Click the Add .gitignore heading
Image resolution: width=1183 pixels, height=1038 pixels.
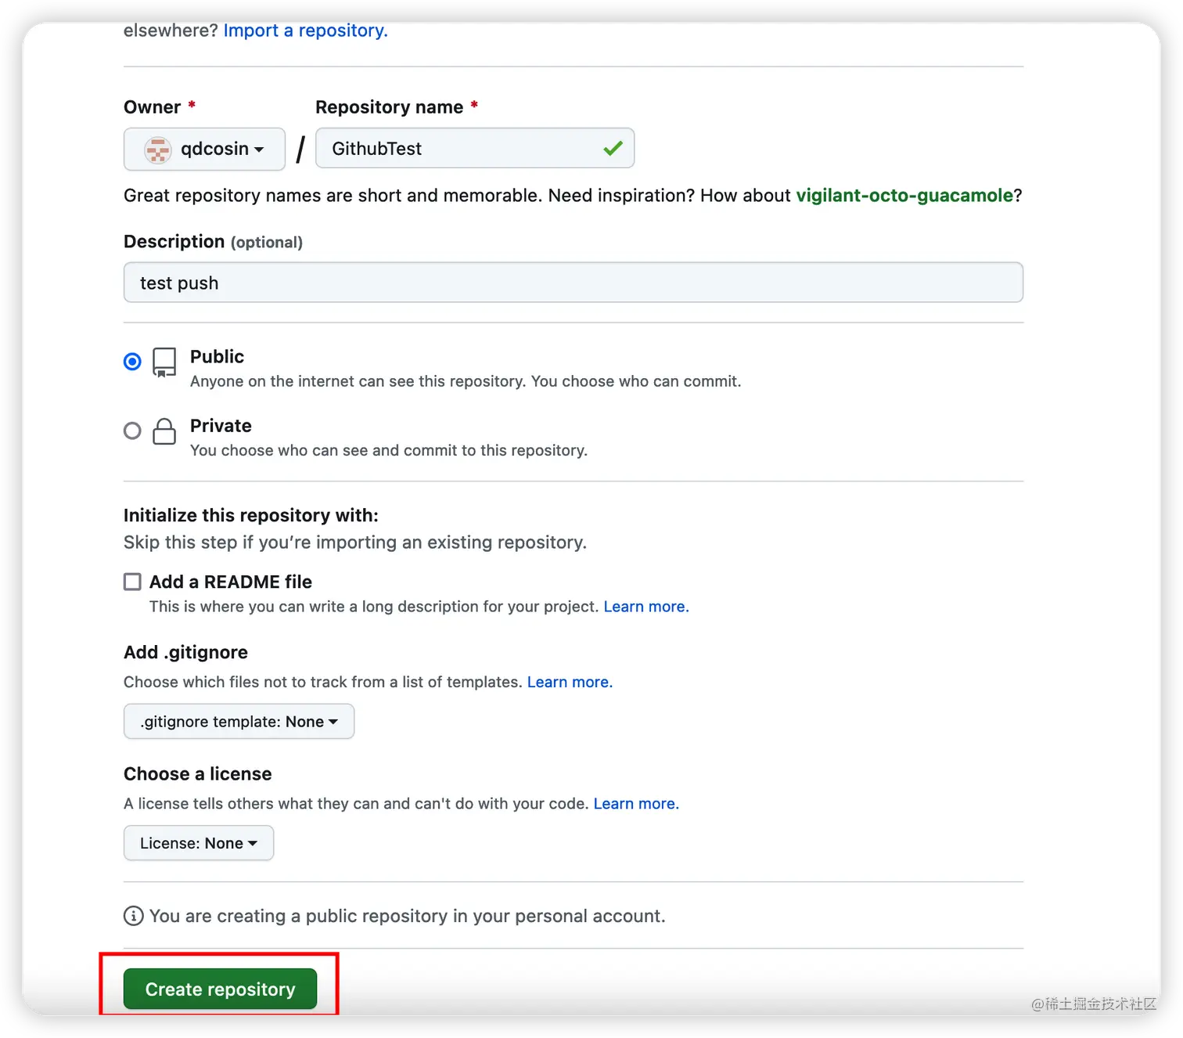tap(185, 653)
